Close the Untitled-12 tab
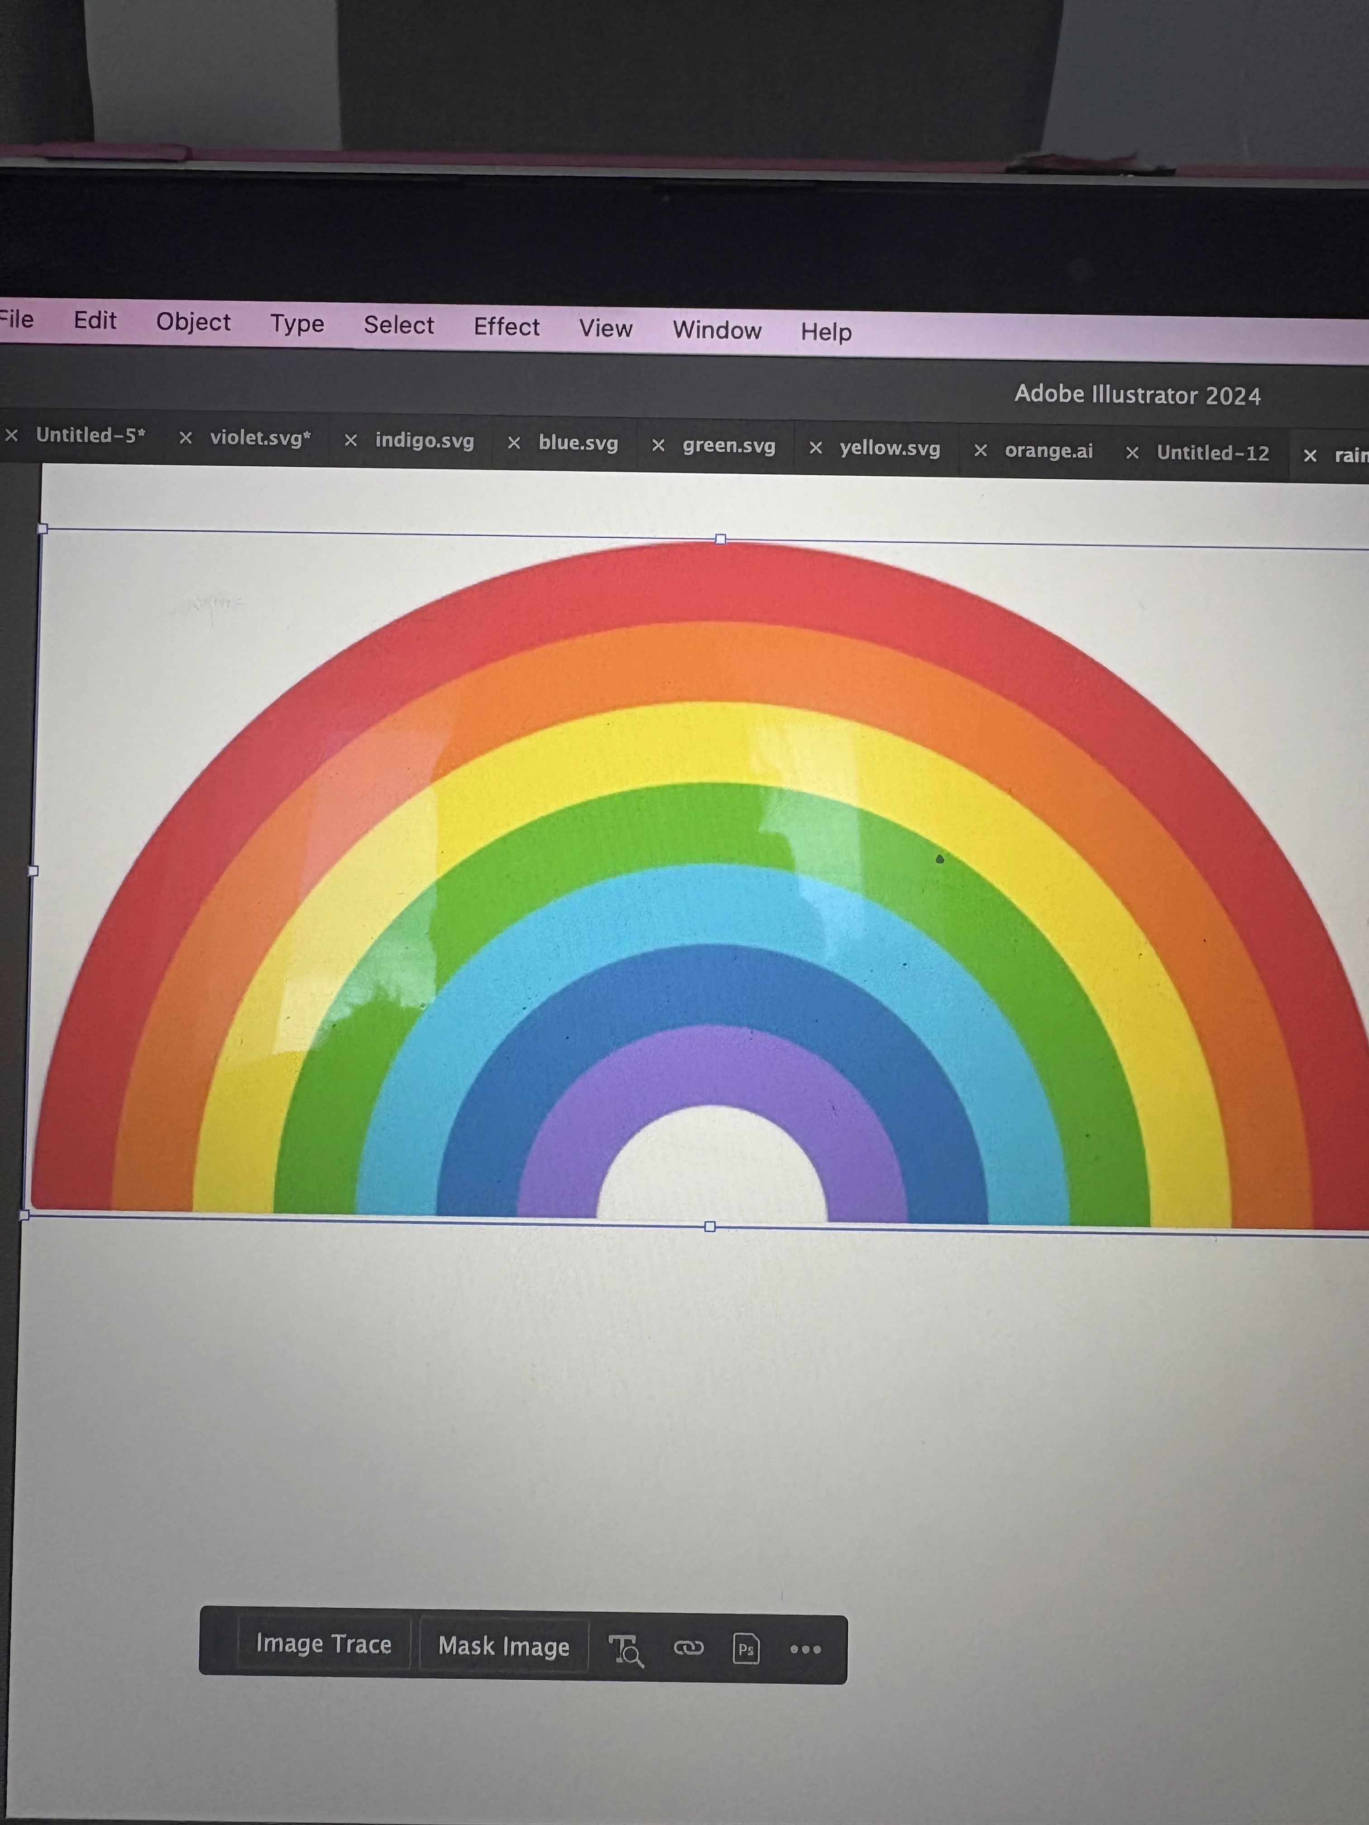Screen dimensions: 1369x1825 1132,453
